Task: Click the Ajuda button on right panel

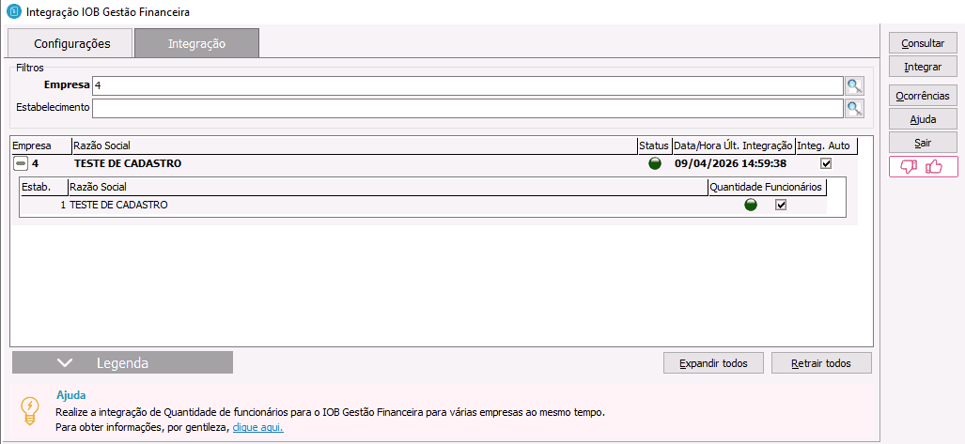Action: [x=923, y=119]
